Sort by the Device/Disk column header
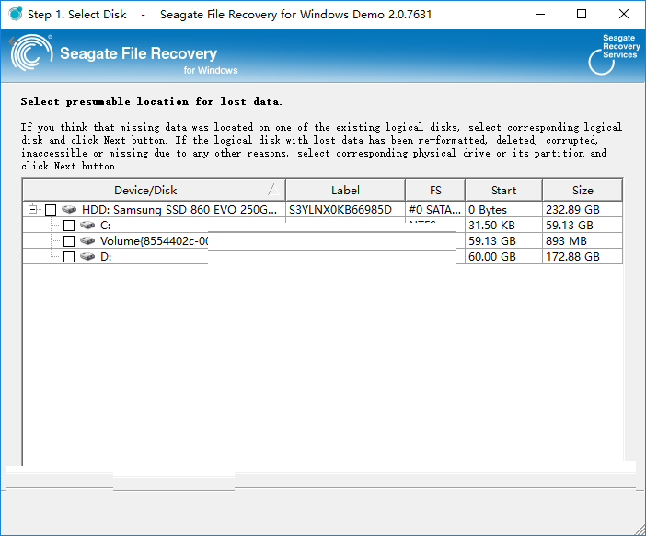646x536 pixels. 154,190
